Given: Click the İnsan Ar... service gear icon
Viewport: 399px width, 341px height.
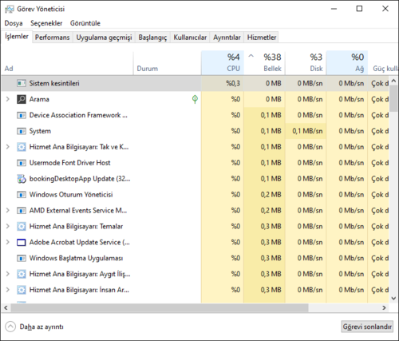Looking at the screenshot, I should (x=22, y=290).
